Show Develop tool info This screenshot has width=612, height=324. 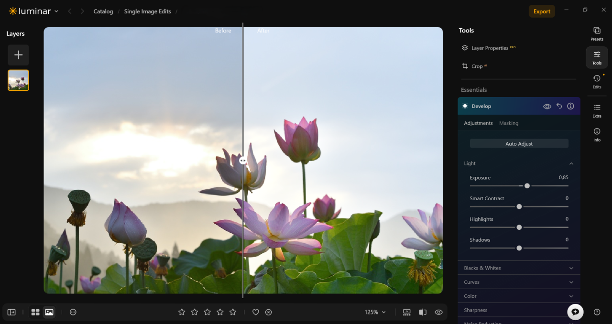(x=570, y=106)
